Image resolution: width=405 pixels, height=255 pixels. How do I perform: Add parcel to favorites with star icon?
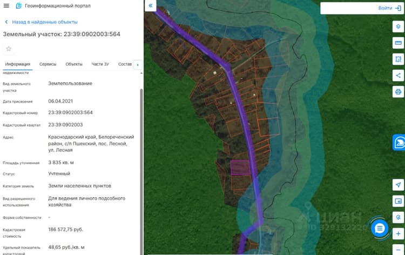click(9, 49)
